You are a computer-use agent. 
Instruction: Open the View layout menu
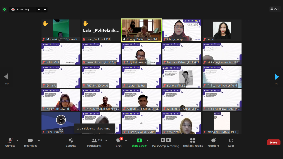click(275, 9)
